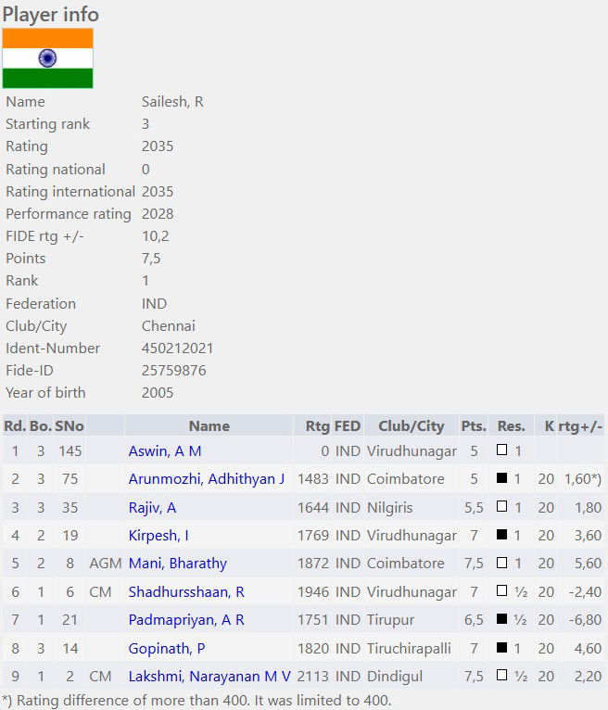The image size is (608, 710).
Task: Click the black piece icon in round 8
Action: pyautogui.click(x=501, y=648)
